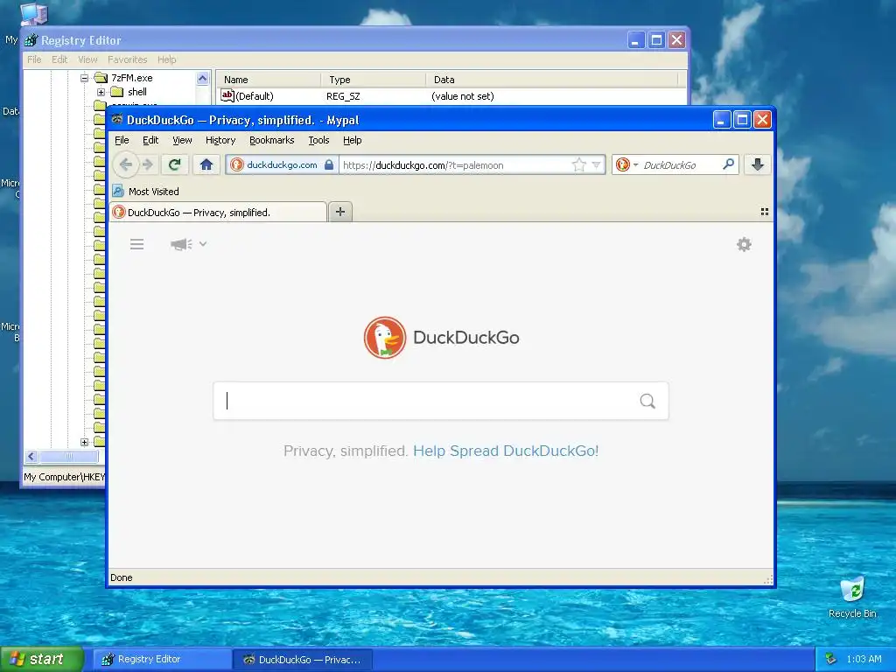Switch to Registry Editor taskbar button
The height and width of the screenshot is (672, 896).
pyautogui.click(x=162, y=660)
